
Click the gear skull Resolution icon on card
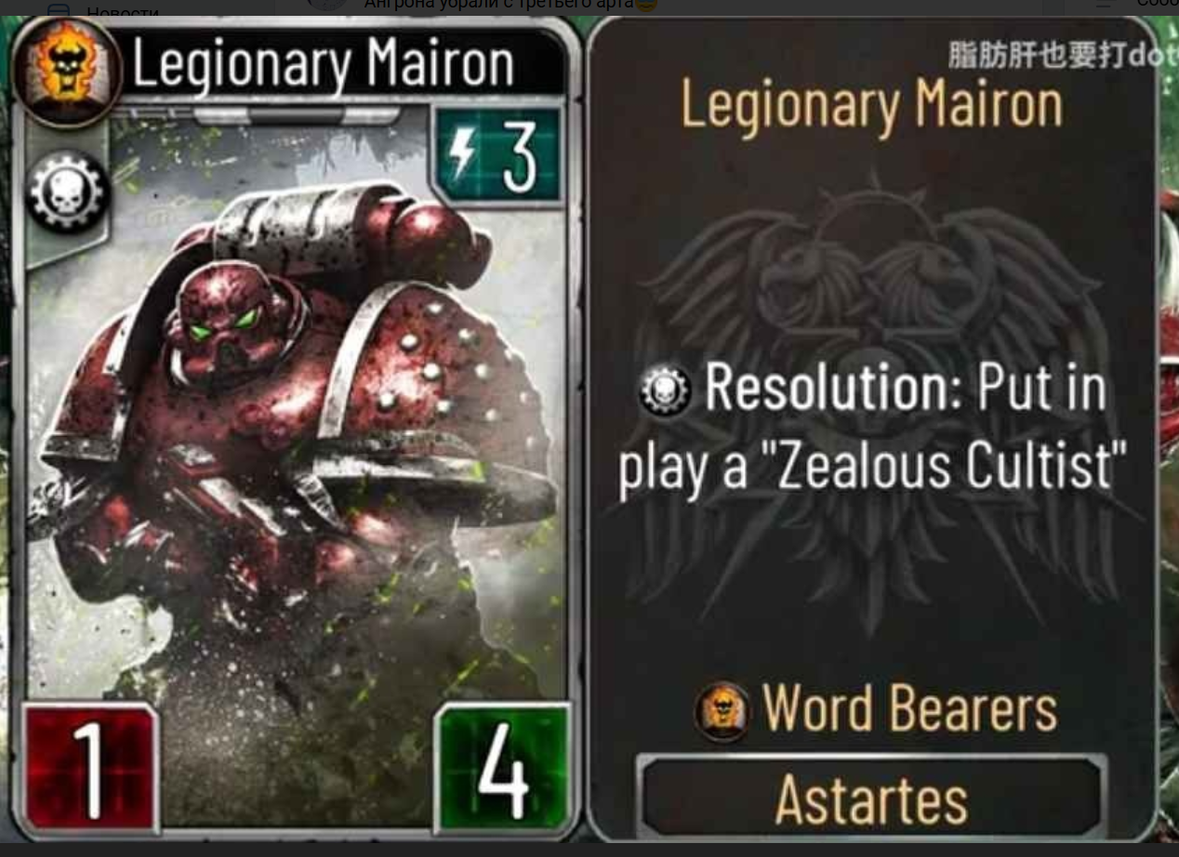tap(68, 192)
